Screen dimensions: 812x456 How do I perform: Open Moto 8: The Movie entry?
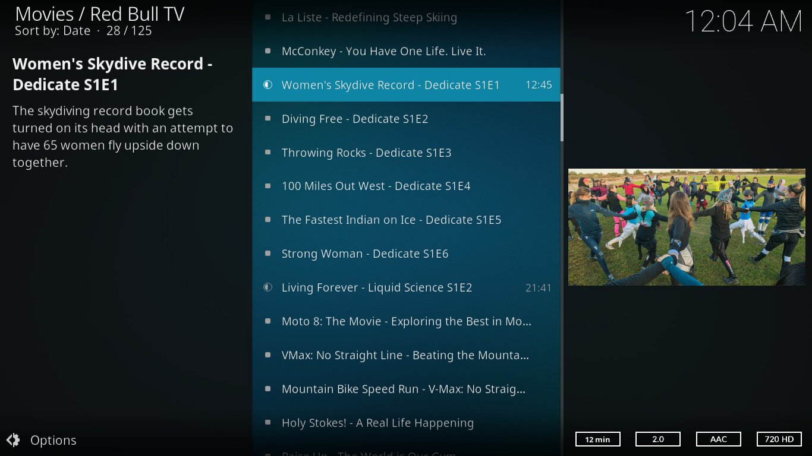tap(406, 321)
